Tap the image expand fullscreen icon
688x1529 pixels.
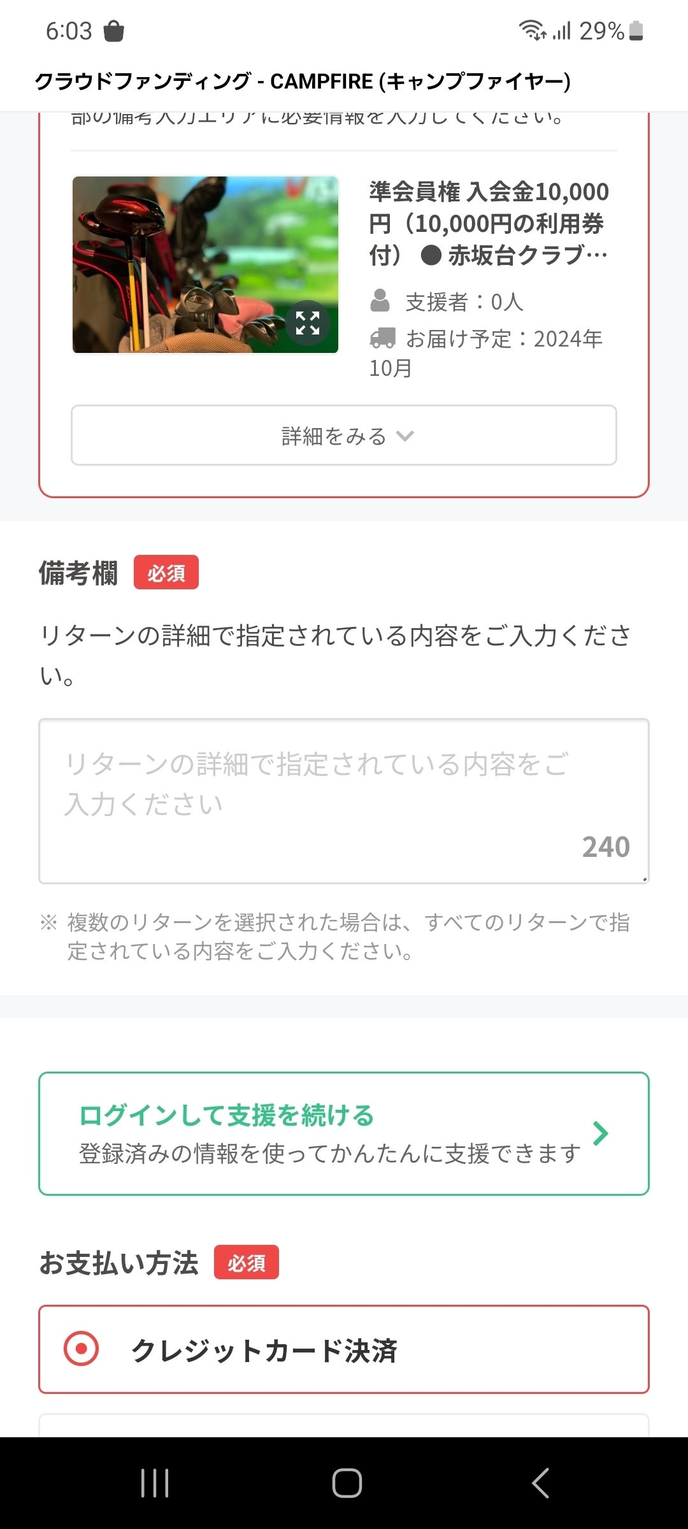tap(308, 323)
